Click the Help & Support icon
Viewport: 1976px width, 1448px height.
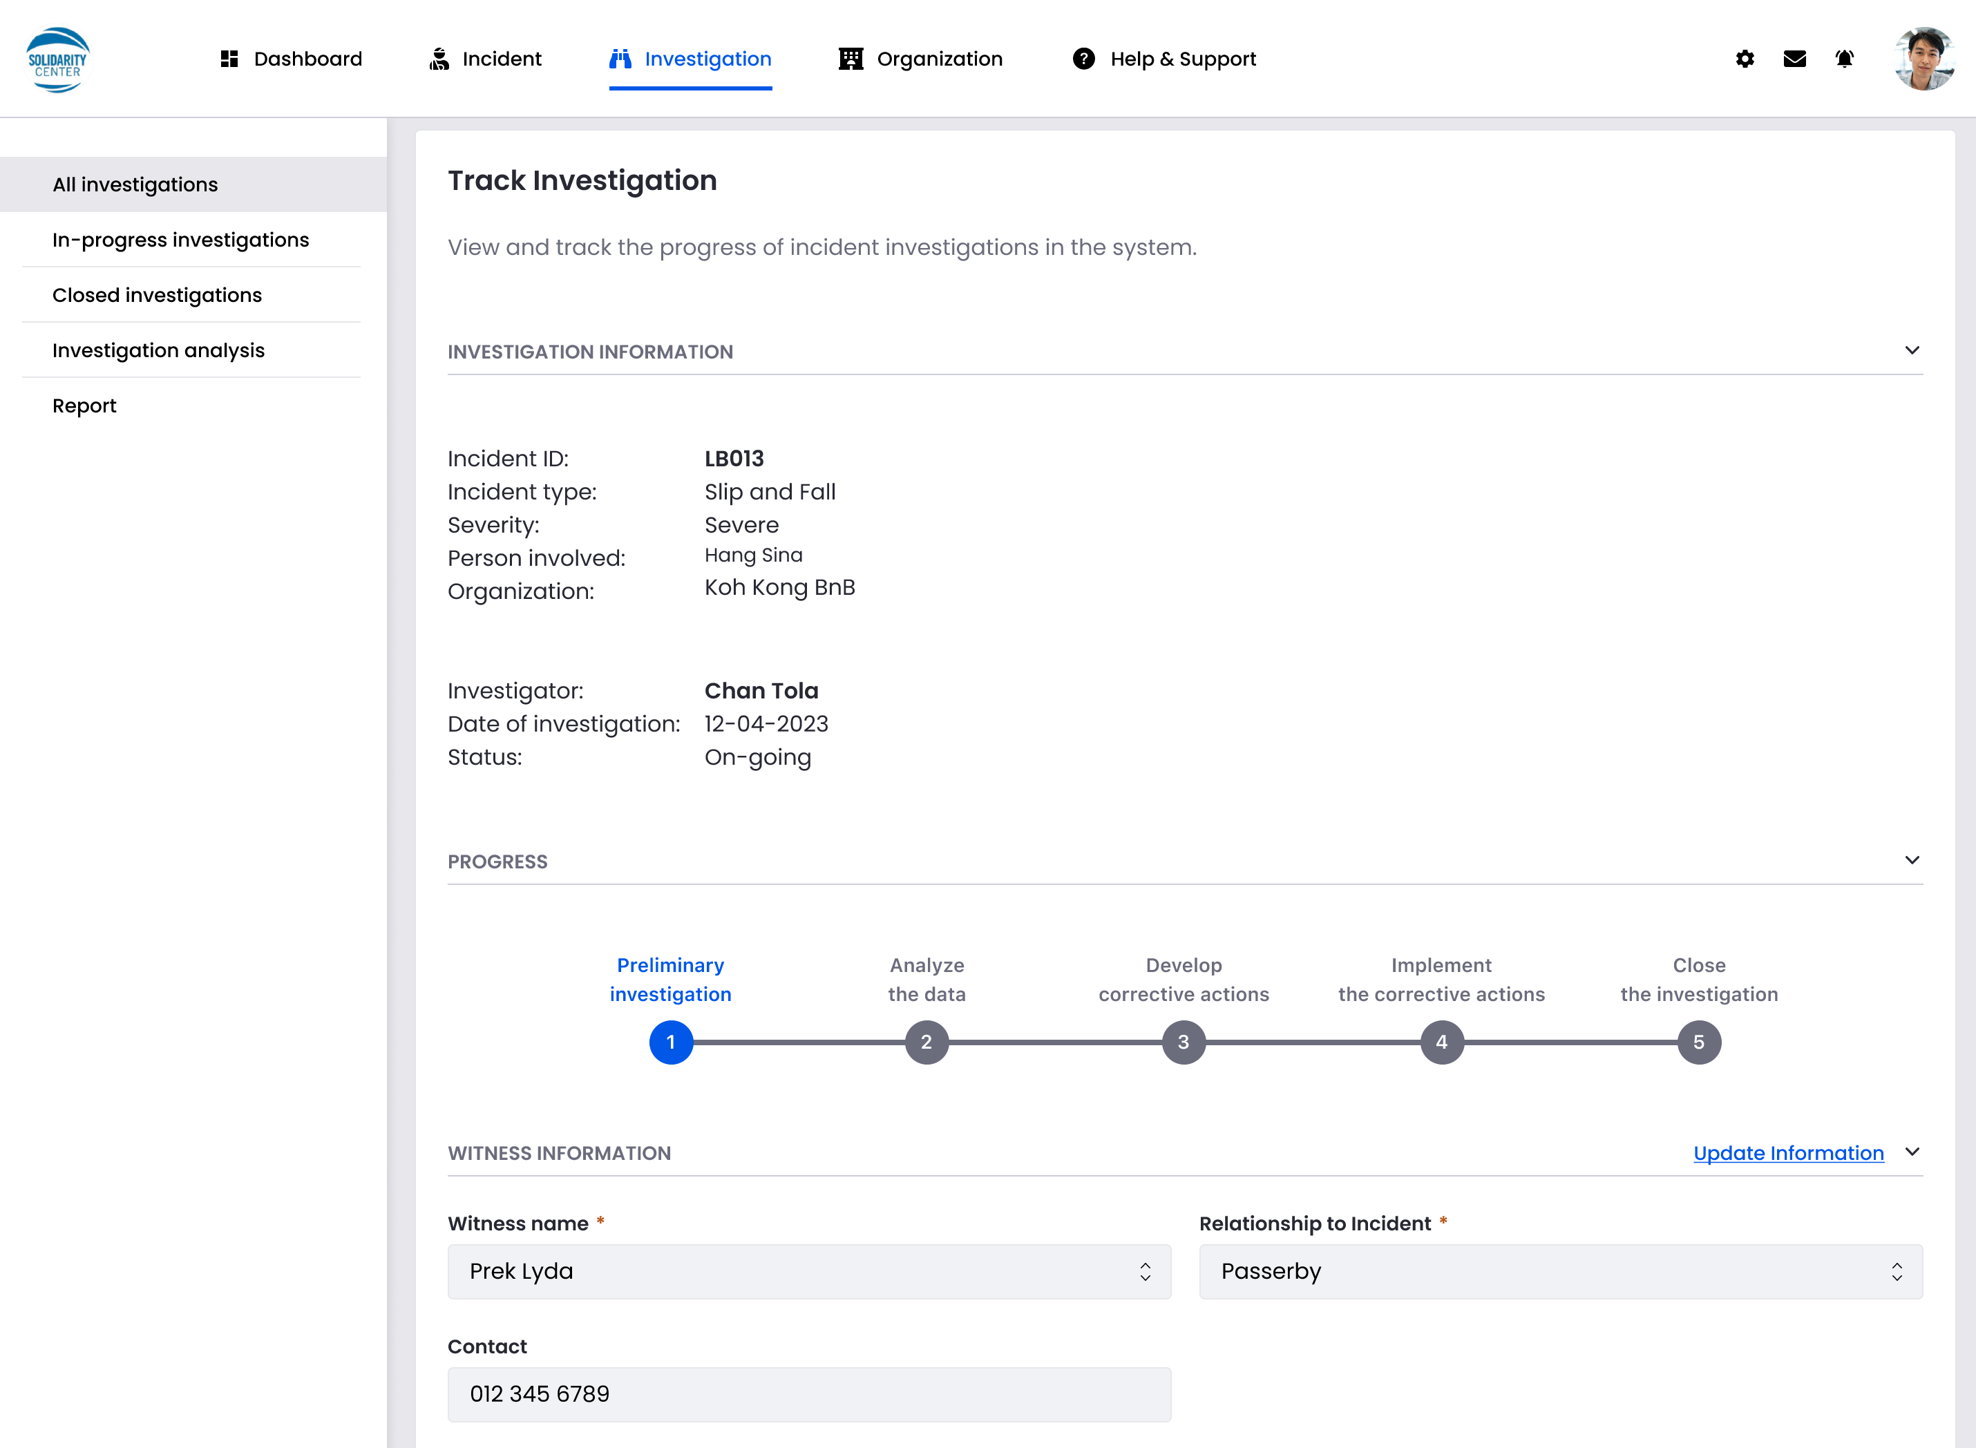pyautogui.click(x=1083, y=58)
